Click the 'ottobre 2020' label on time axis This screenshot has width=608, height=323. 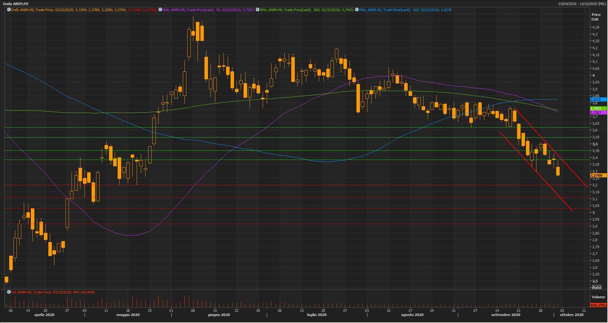pos(571,315)
